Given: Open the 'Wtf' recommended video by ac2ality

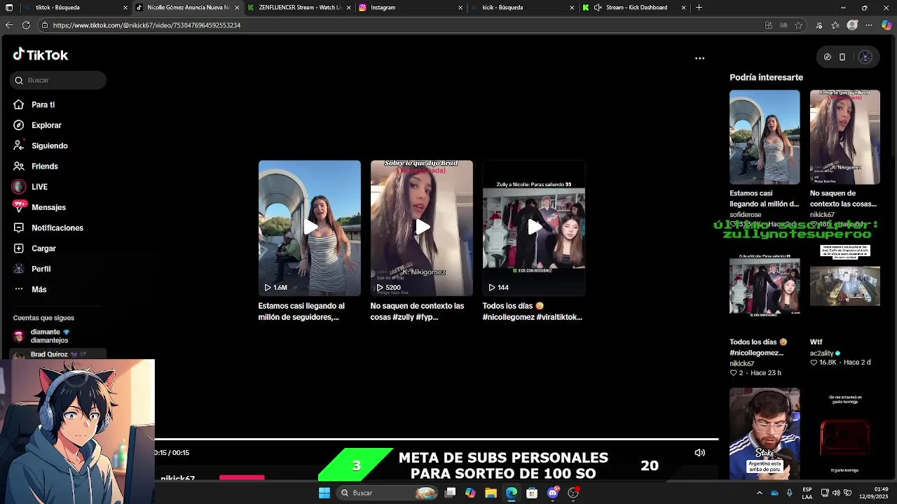Looking at the screenshot, I should [844, 286].
